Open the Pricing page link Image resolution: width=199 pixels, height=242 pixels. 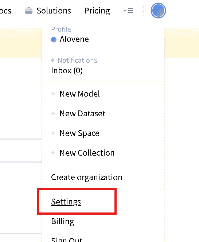[97, 11]
